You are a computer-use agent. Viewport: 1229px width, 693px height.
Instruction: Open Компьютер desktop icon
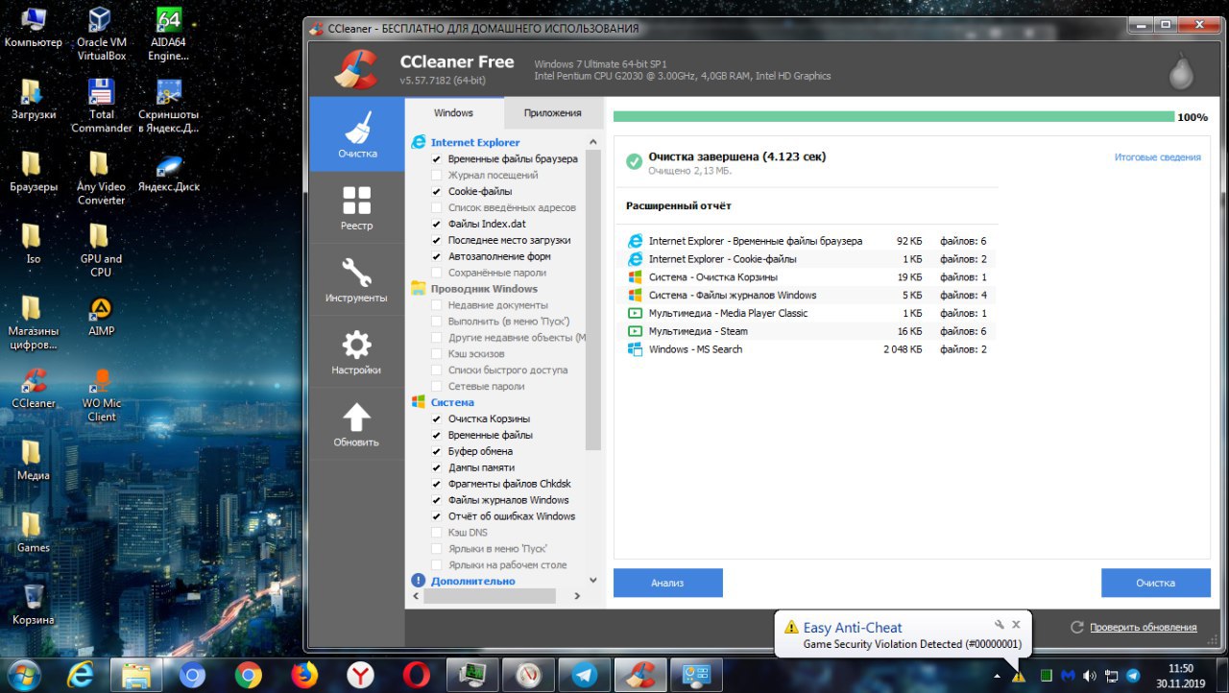point(33,26)
